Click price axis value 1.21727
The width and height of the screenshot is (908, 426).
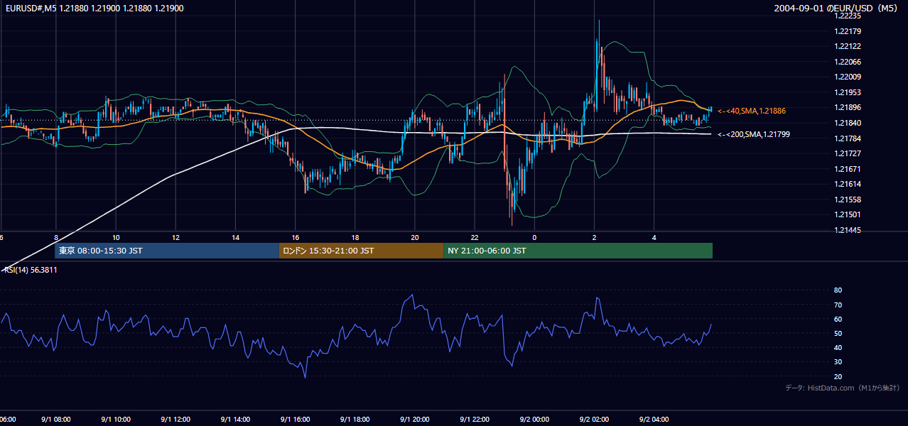point(848,153)
